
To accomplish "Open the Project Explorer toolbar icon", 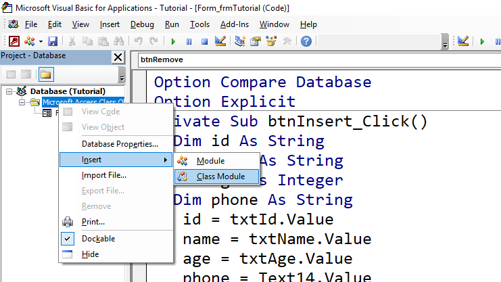I will pos(239,41).
